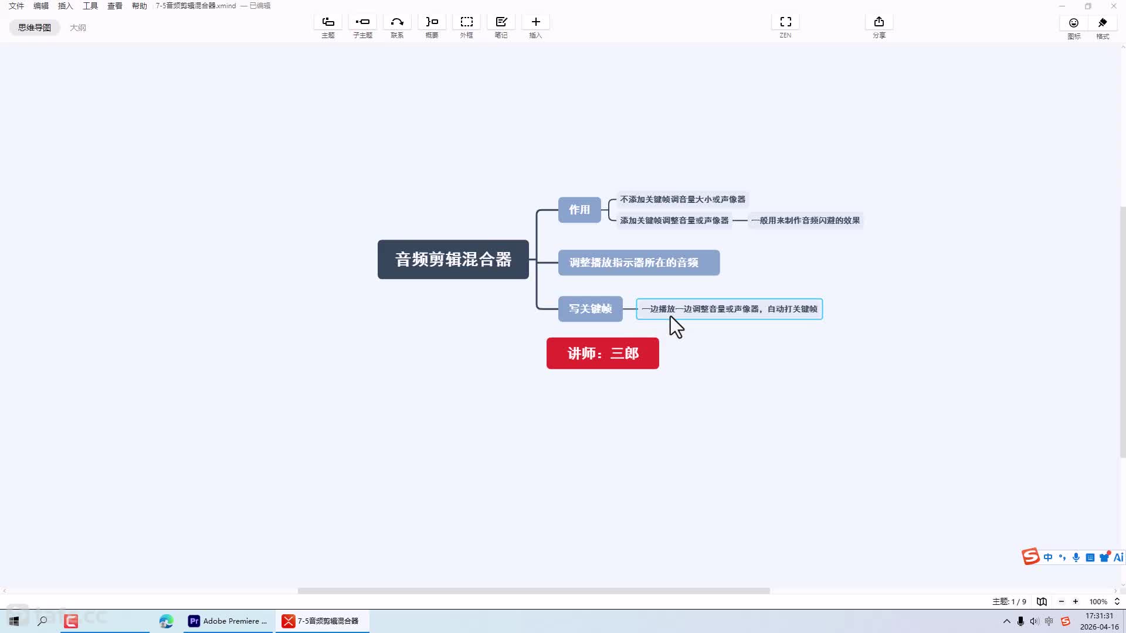Select subtopic 一般用来制作音频闪避的效果

806,220
